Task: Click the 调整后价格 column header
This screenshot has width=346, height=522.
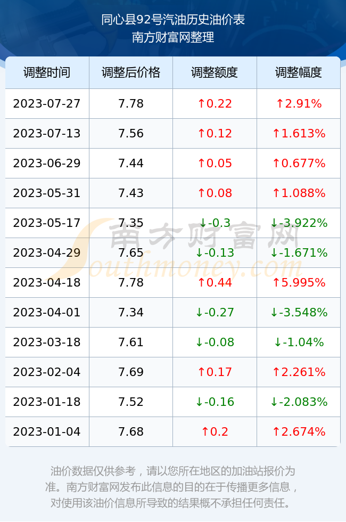Action: tap(131, 72)
